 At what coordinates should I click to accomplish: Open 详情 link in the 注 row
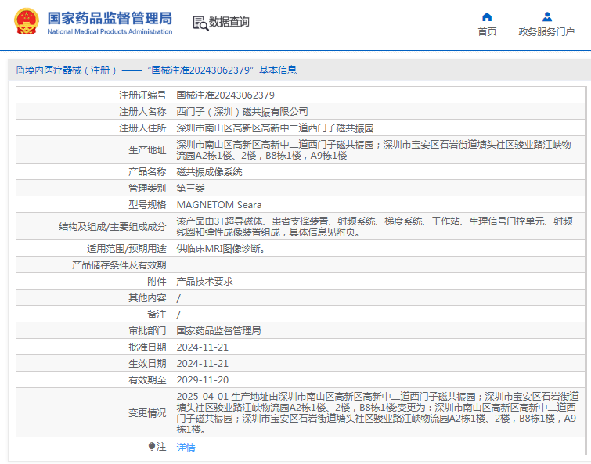tap(186, 448)
